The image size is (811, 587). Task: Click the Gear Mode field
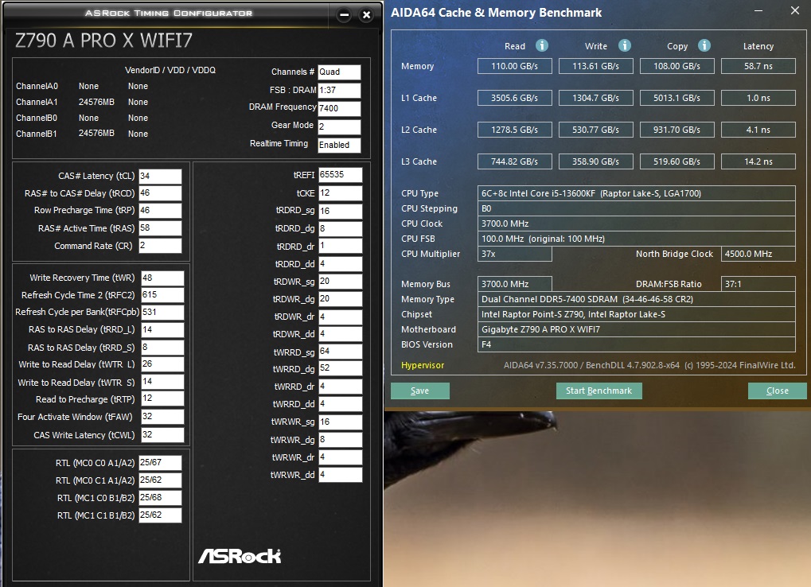(x=339, y=127)
